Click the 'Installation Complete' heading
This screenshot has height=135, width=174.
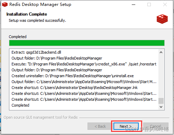click(27, 14)
